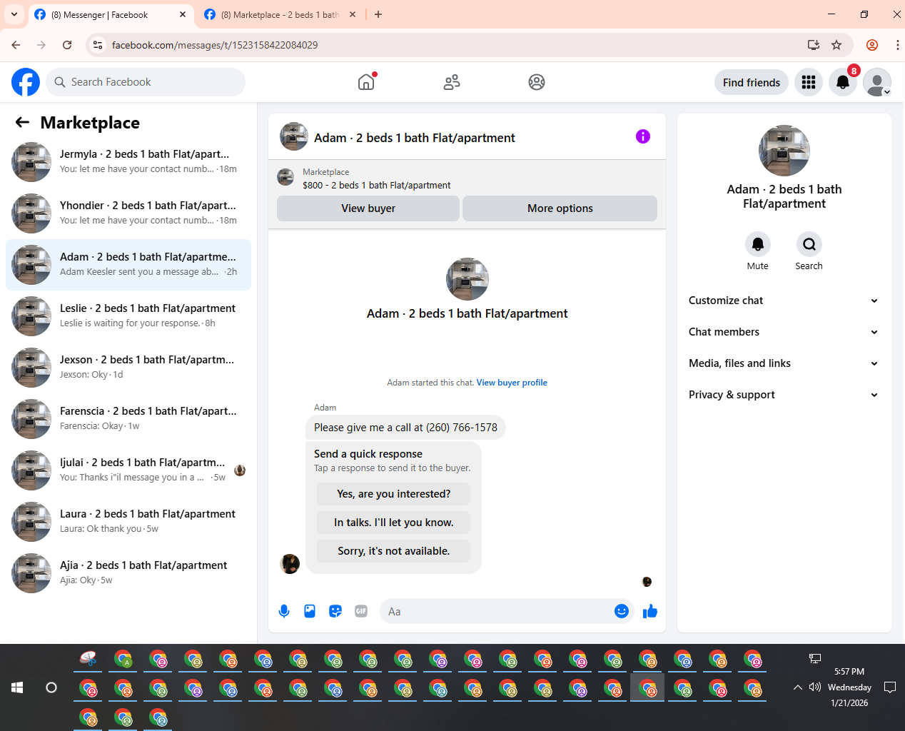The image size is (905, 731).
Task: Send quick reply 'In talks. I'll let you know.'
Action: point(394,523)
